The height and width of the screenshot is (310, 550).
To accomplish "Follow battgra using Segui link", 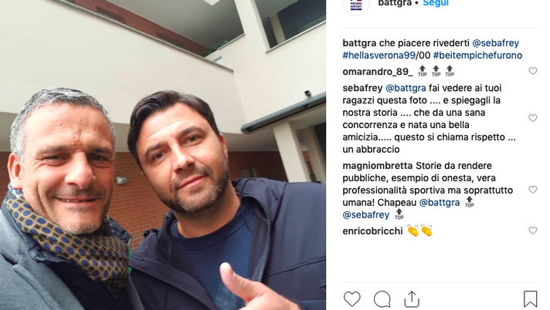I will [x=436, y=3].
